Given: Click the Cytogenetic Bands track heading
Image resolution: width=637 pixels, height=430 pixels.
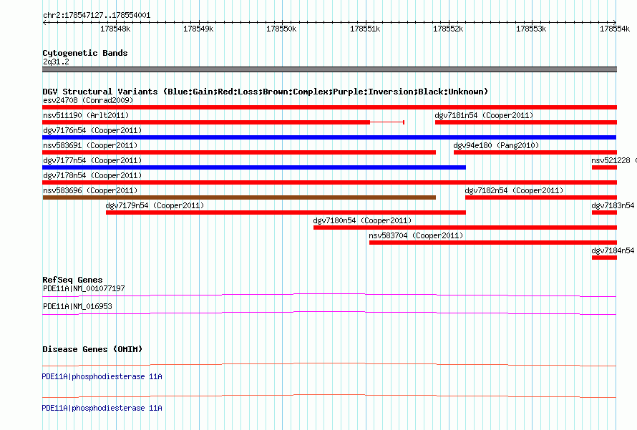Looking at the screenshot, I should [85, 53].
